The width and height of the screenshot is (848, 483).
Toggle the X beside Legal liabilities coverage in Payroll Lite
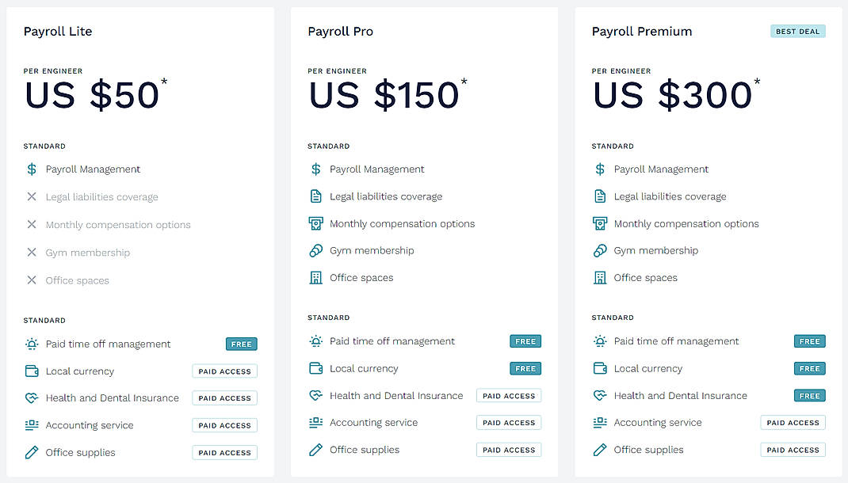pyautogui.click(x=32, y=196)
